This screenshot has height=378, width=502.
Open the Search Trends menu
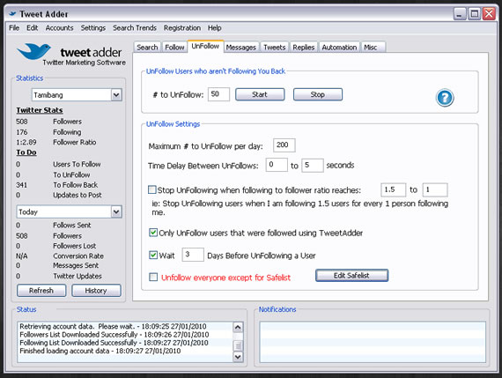(x=135, y=28)
